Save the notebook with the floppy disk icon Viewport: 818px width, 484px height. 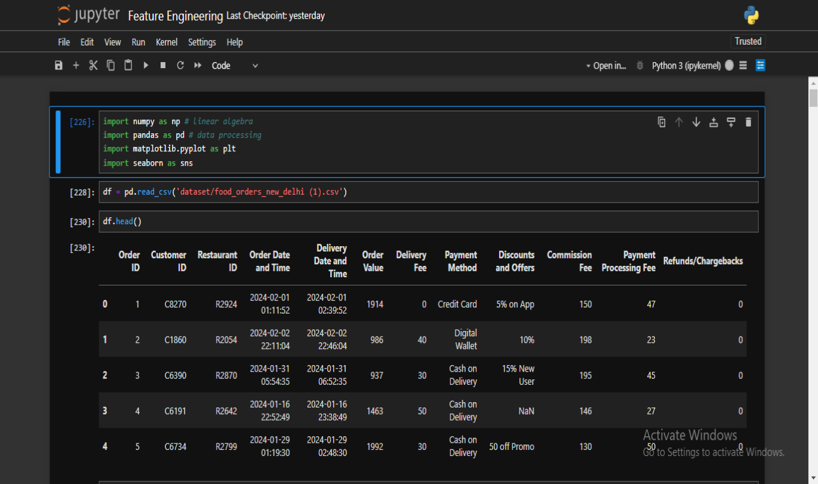[59, 66]
